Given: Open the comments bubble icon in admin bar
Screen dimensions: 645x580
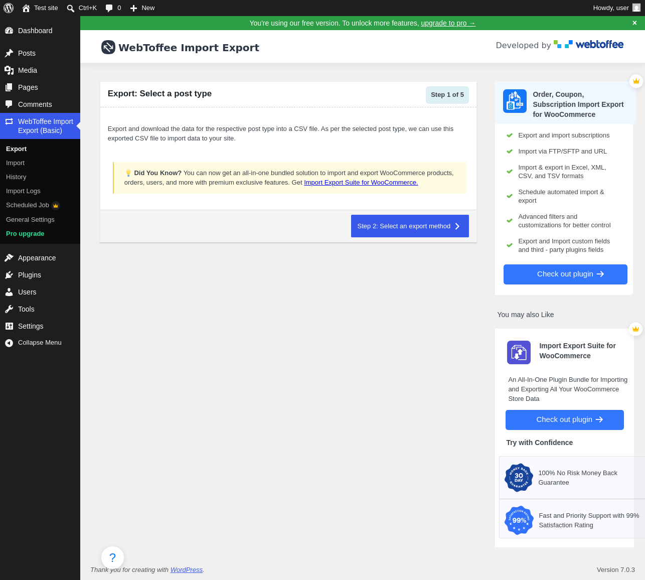Looking at the screenshot, I should point(109,8).
